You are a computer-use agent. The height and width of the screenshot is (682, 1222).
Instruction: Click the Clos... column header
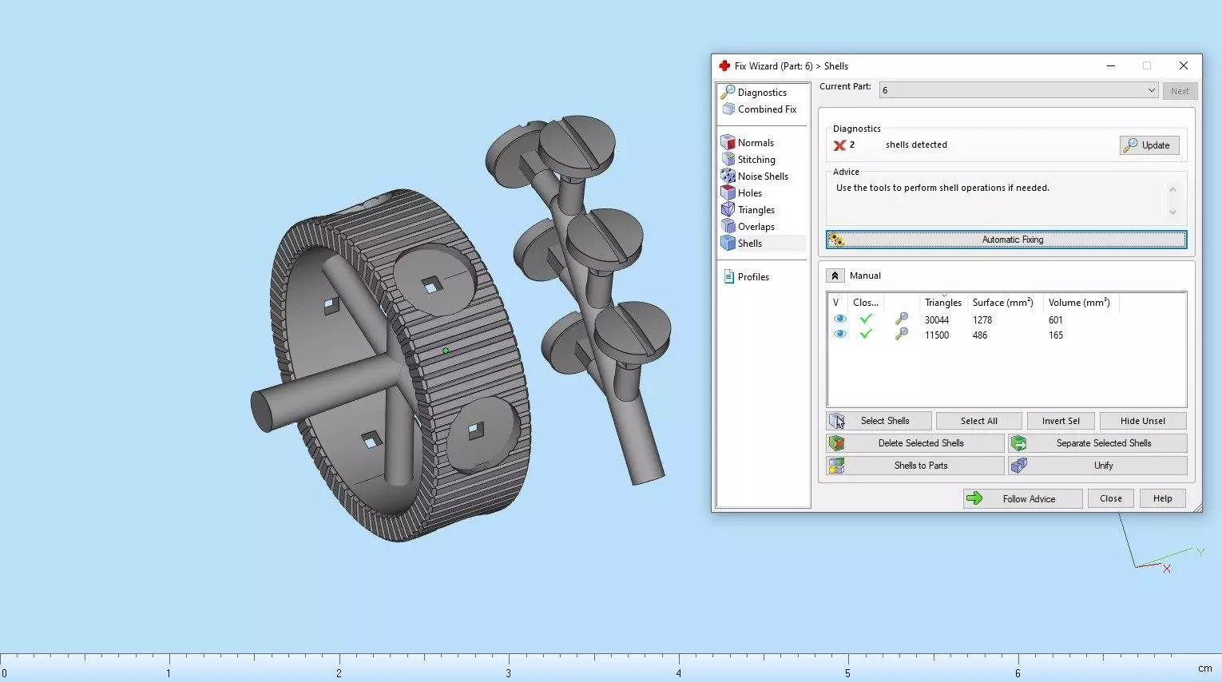[866, 303]
